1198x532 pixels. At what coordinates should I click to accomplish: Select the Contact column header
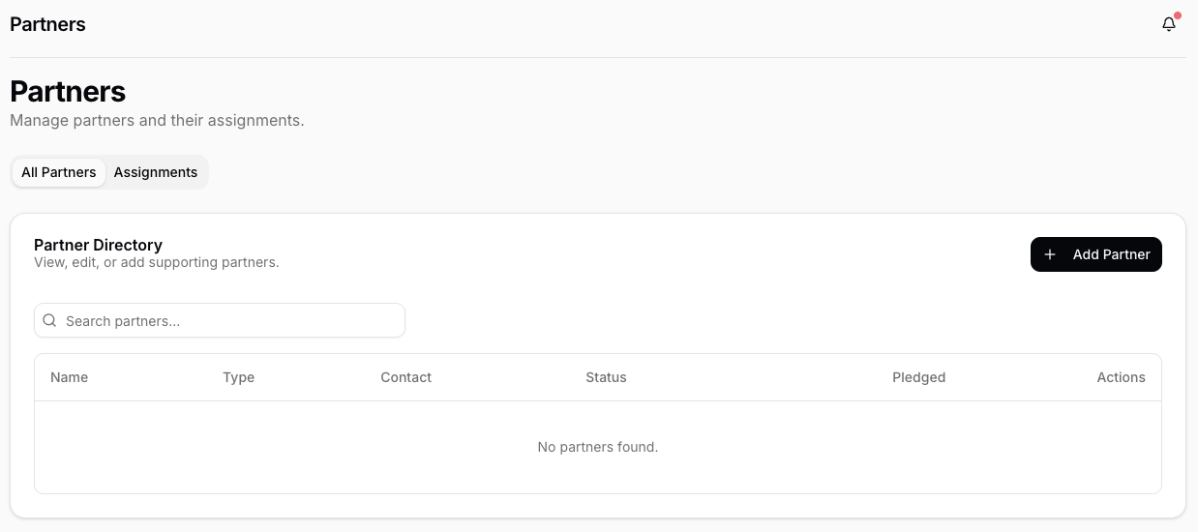pos(406,377)
